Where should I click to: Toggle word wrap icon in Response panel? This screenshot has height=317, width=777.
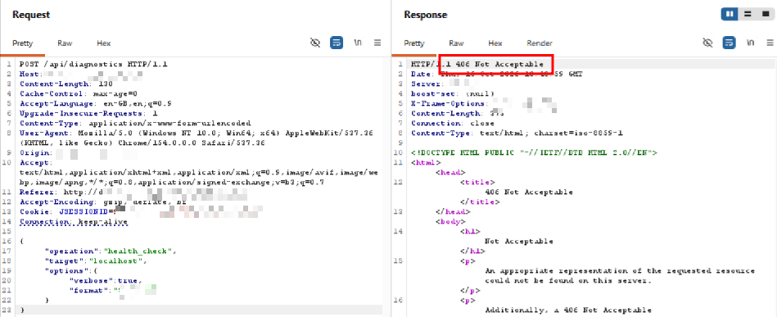[x=729, y=43]
